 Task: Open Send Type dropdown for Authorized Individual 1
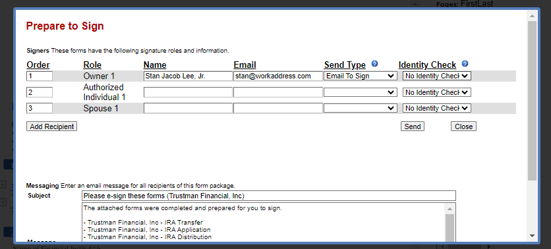tap(360, 92)
